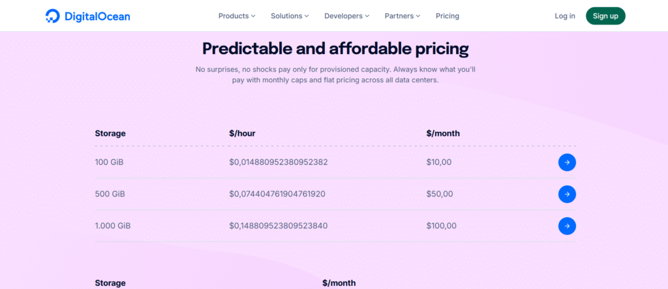The image size is (668, 289).
Task: Select the 500 GiB storage row
Action: coord(109,194)
